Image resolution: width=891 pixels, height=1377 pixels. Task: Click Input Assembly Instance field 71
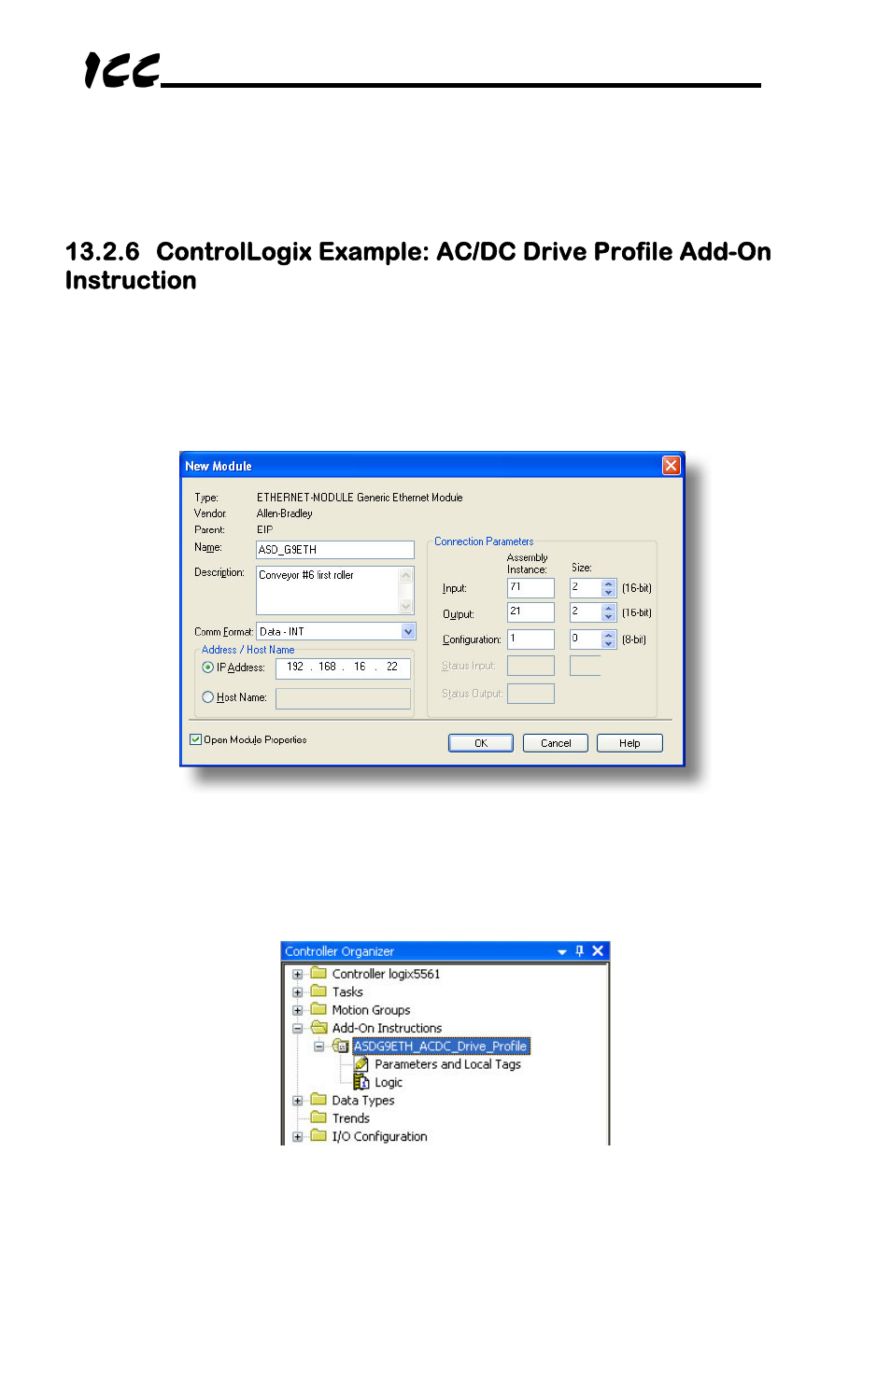click(530, 588)
